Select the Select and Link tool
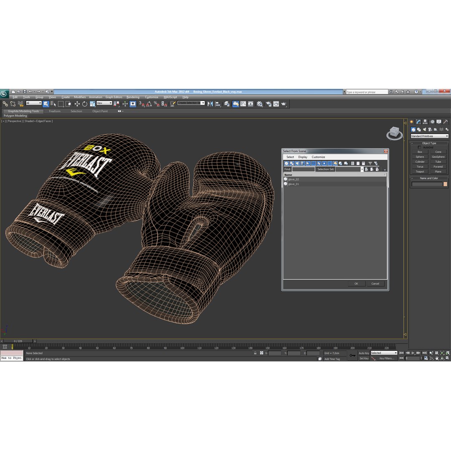The image size is (451, 451). tap(5, 104)
